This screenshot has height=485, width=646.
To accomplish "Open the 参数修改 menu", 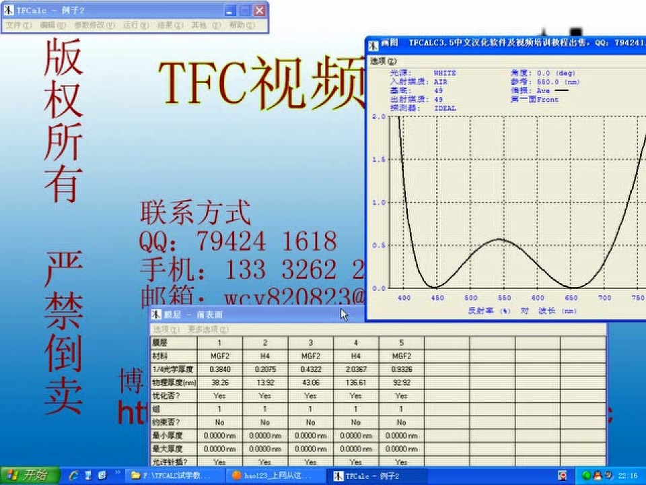I will (94, 25).
